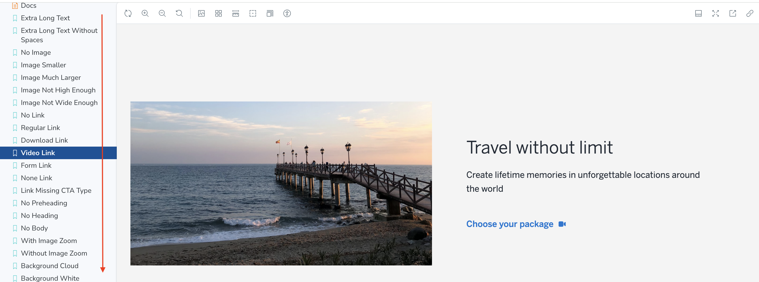Viewport: 759px width, 282px height.
Task: Zoom out of the story preview
Action: (x=162, y=14)
